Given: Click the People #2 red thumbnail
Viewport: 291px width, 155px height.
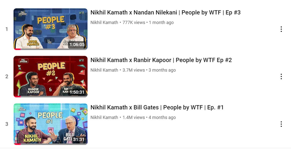Looking at the screenshot, I should tap(50, 76).
